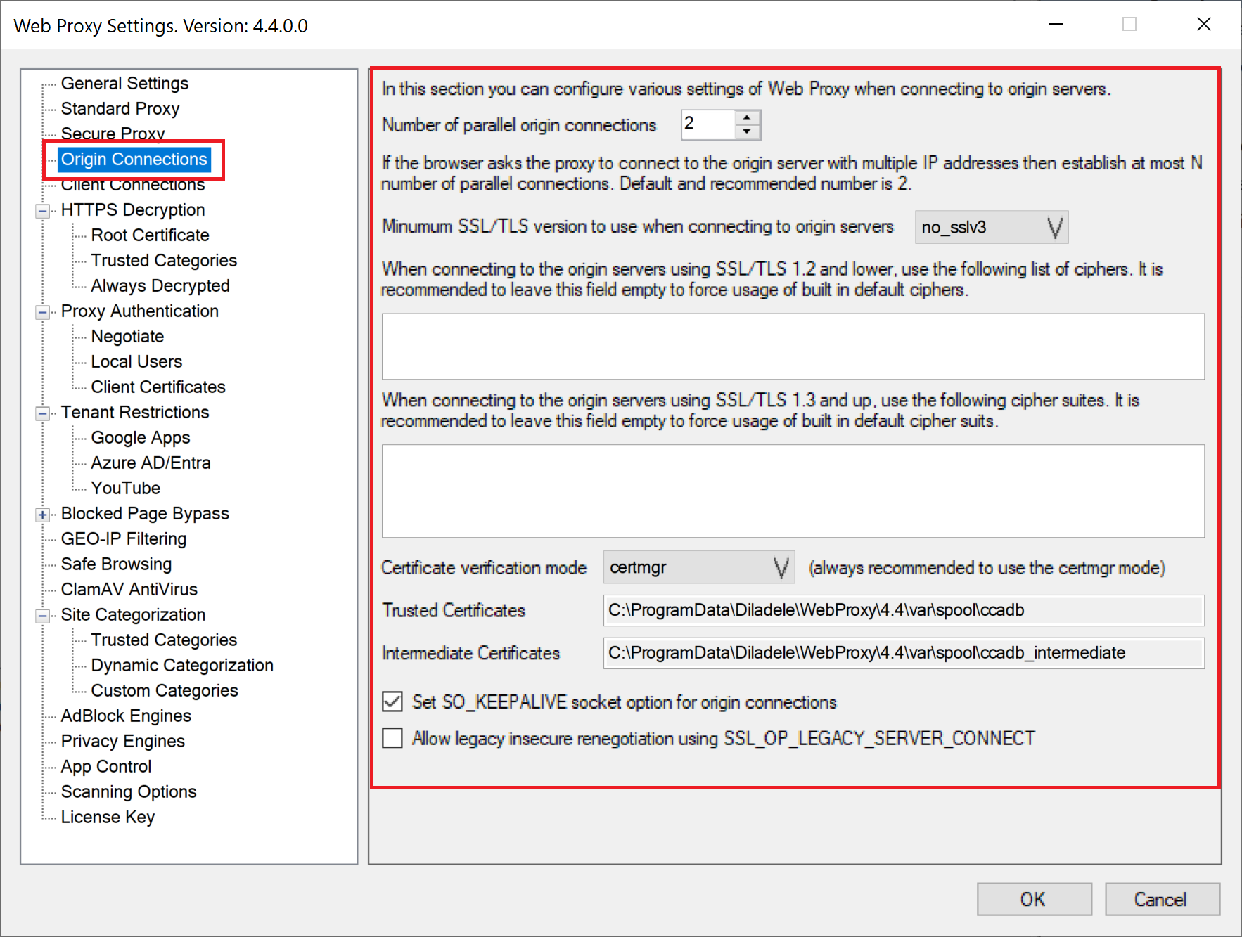
Task: Open Google Apps restrictions
Action: click(141, 438)
